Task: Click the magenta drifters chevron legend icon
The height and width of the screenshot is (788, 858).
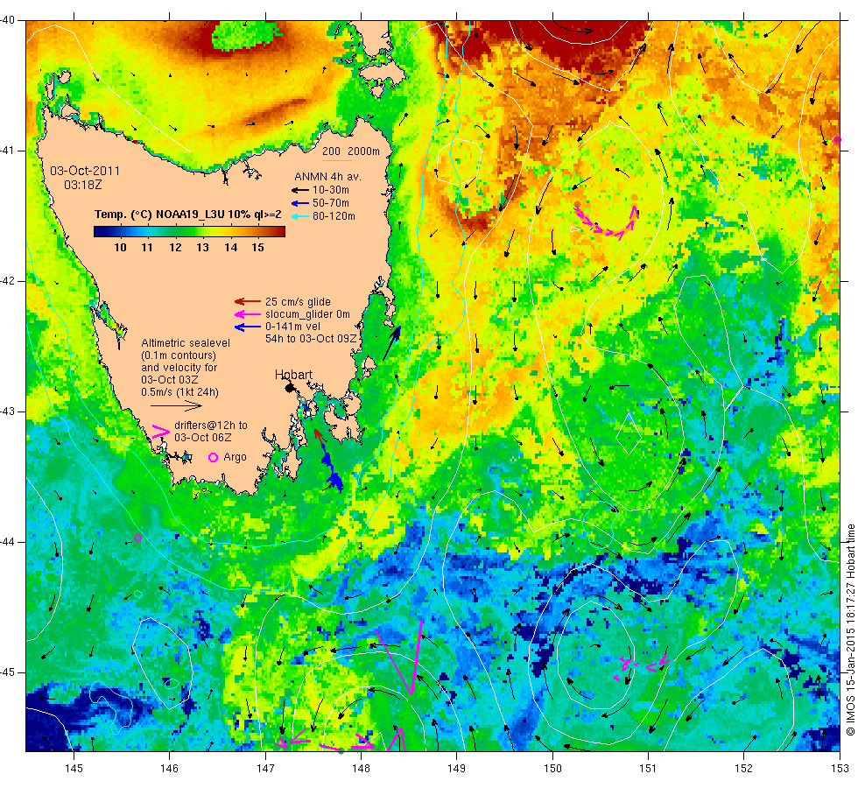Action: (160, 431)
